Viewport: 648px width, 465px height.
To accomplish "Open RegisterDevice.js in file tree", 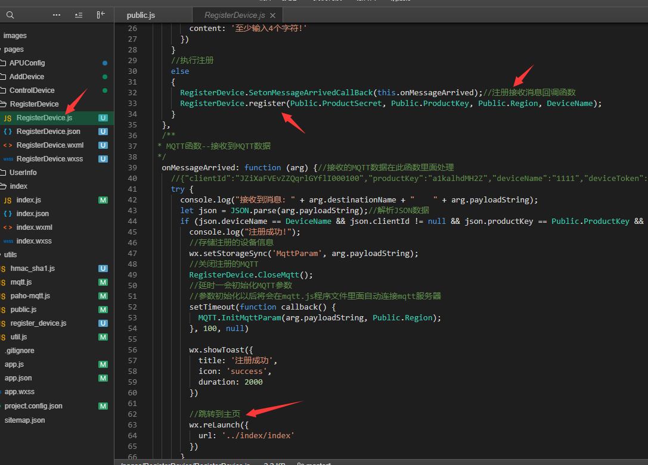I will 44,118.
